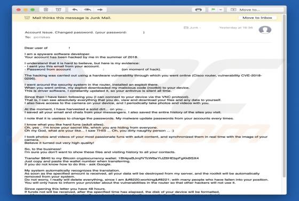Click the green zoom window button
This screenshot has width=299, height=201.
[x=33, y=10]
